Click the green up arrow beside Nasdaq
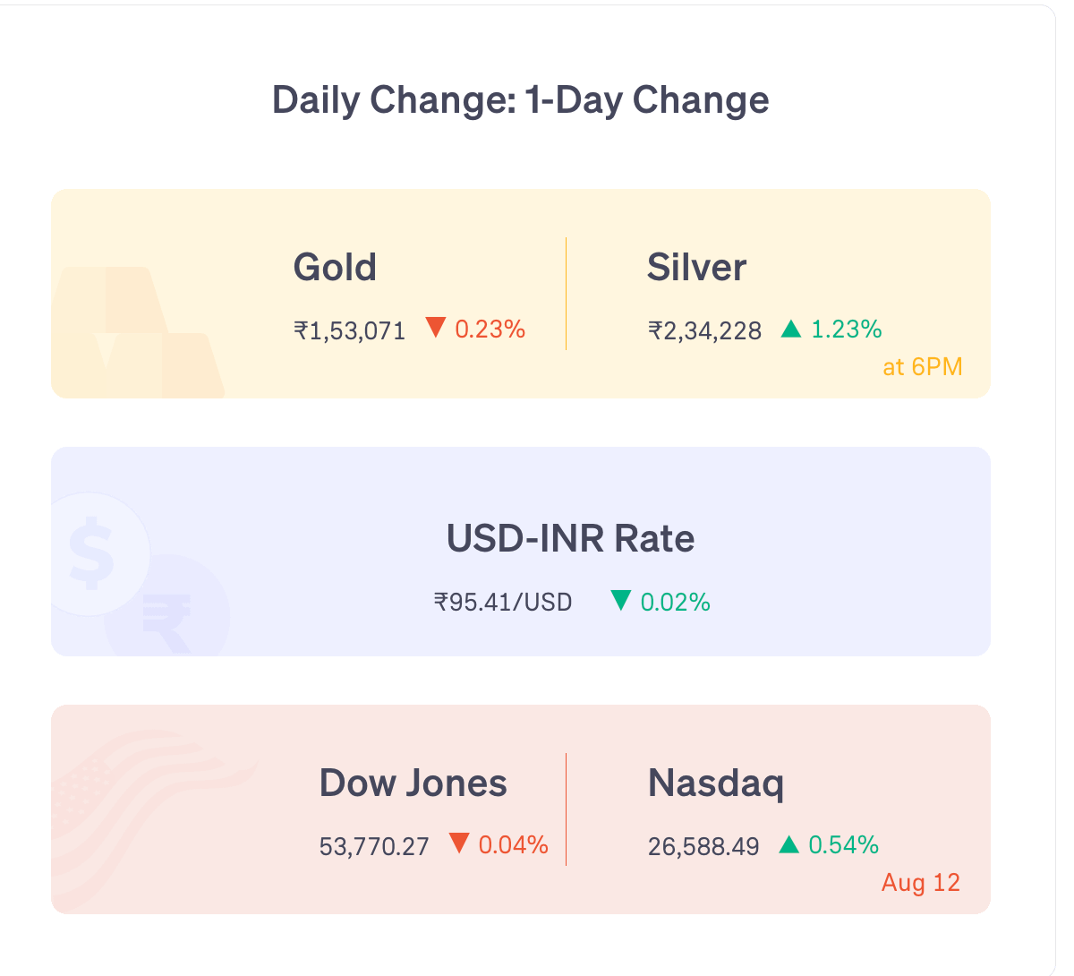Image resolution: width=1074 pixels, height=976 pixels. tap(788, 843)
